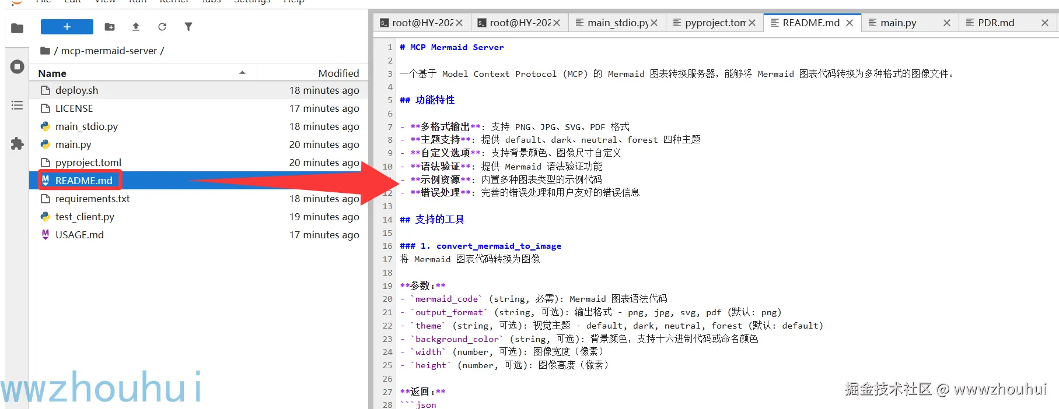Go to root via breadcrumb folder icon
The height and width of the screenshot is (409, 1059).
click(x=45, y=51)
